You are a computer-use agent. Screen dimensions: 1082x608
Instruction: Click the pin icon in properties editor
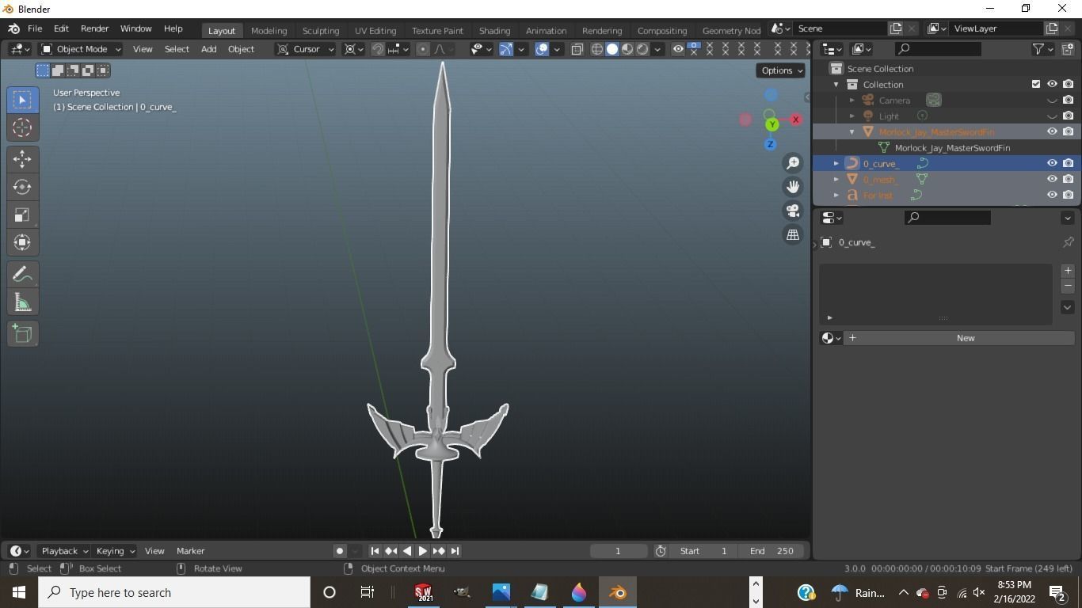coord(1068,242)
